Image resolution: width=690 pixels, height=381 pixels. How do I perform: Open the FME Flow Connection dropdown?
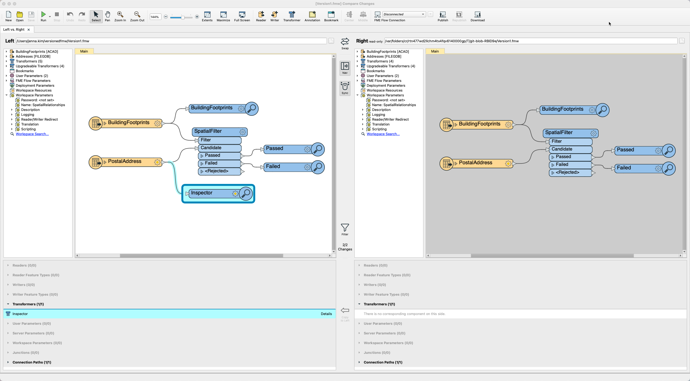(x=404, y=14)
